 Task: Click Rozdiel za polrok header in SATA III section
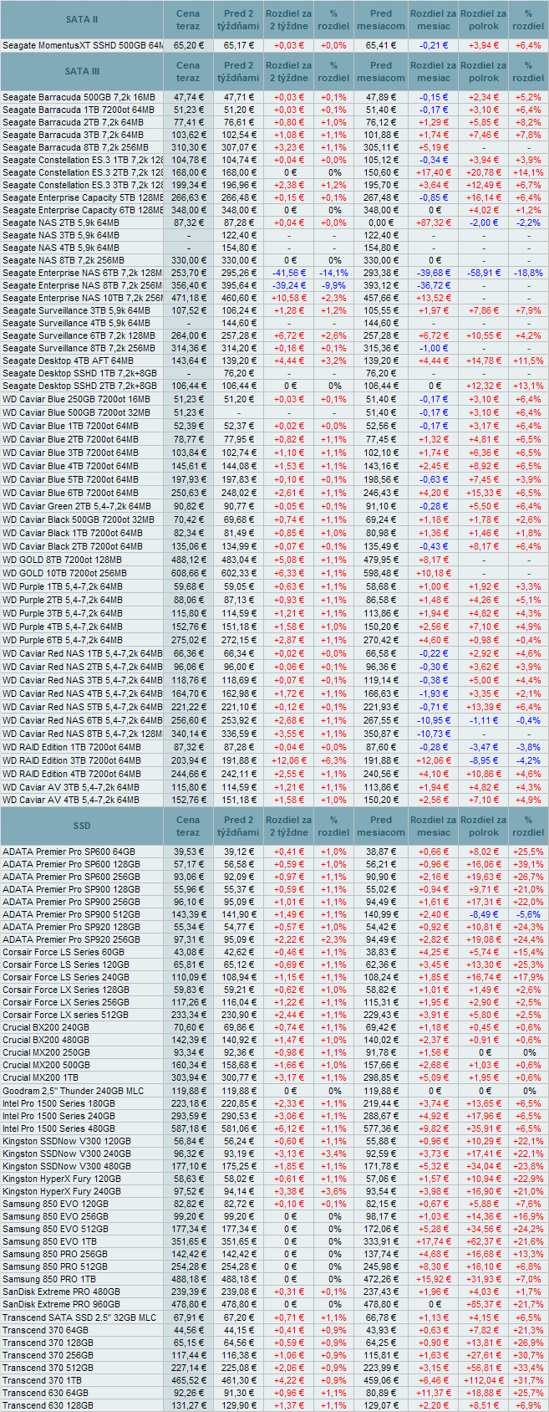[484, 72]
